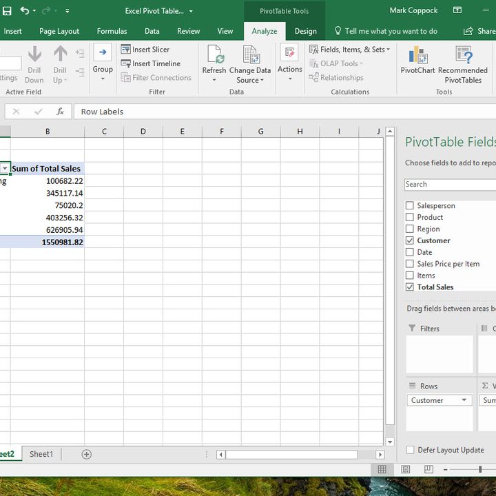Click the Expand Field icon
Image resolution: width=496 pixels, height=496 pixels.
coord(80,54)
